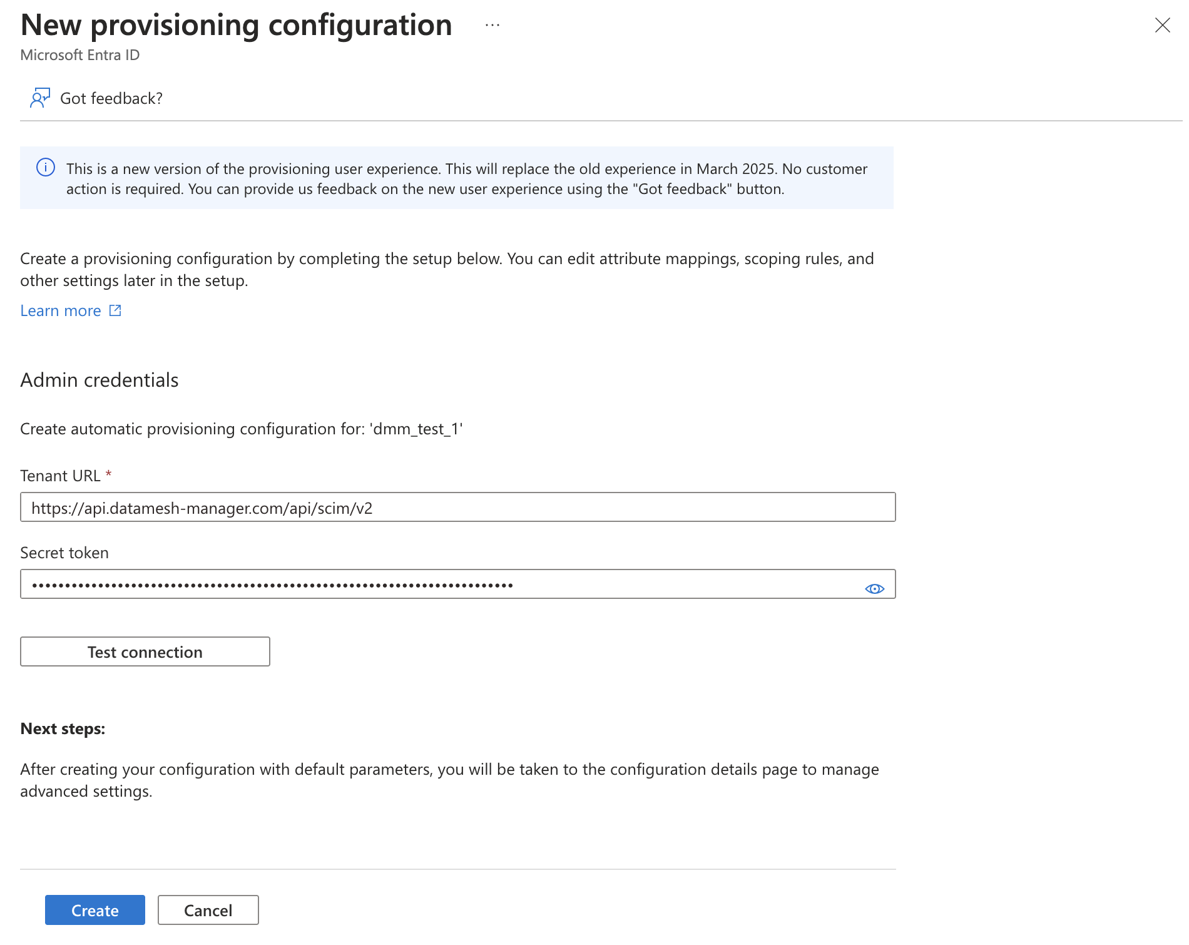The height and width of the screenshot is (945, 1189).
Task: Click the Tenant URL label
Action: (60, 476)
